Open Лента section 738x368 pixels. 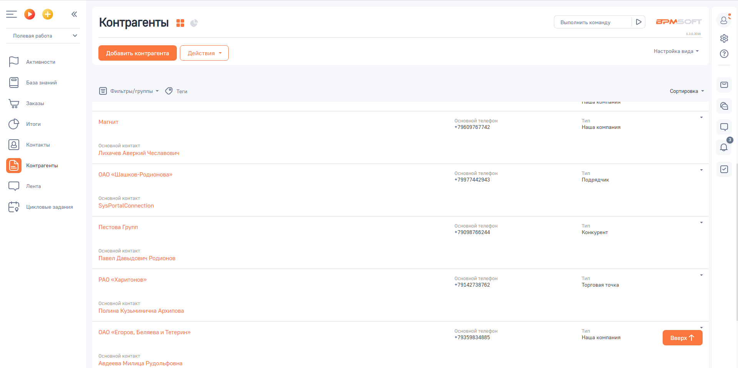[33, 186]
